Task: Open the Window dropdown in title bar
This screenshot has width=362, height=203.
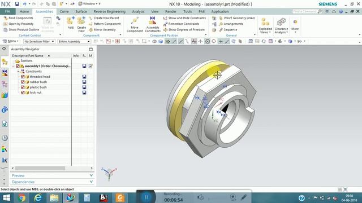Action: point(89,4)
